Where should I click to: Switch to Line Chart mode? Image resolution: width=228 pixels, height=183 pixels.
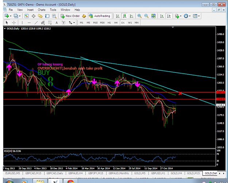pos(131,16)
